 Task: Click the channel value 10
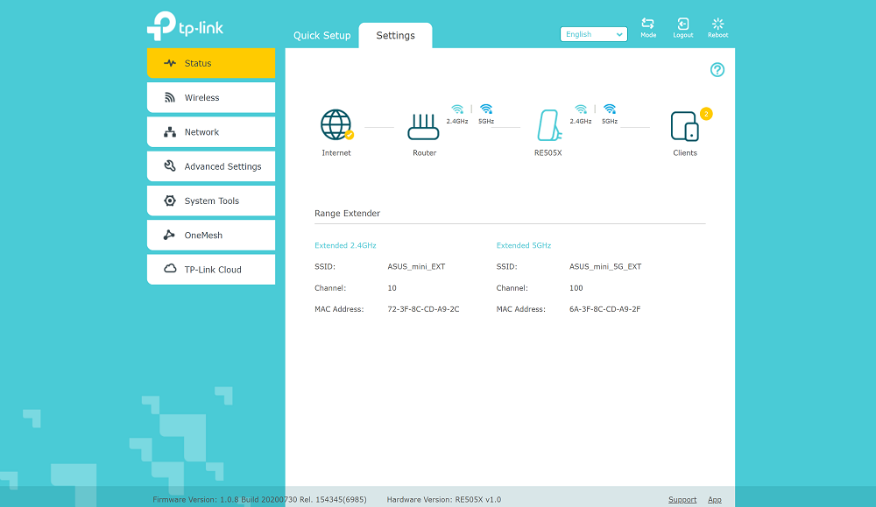[392, 288]
